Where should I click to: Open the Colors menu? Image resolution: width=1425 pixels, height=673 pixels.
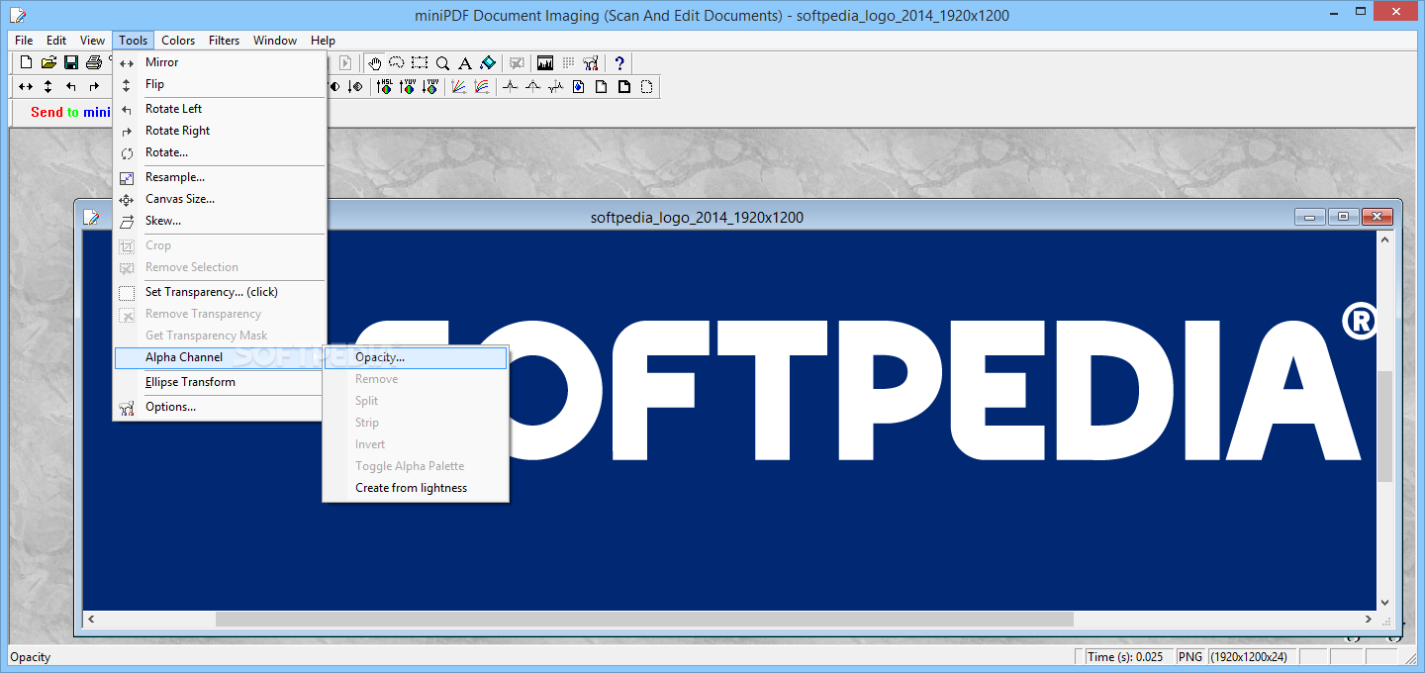click(178, 41)
